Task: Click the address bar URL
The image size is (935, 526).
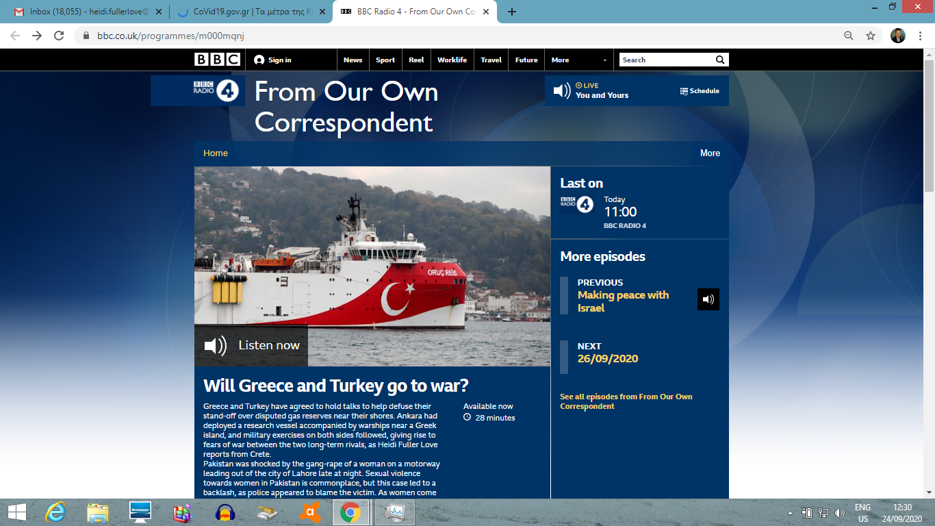Action: click(170, 36)
